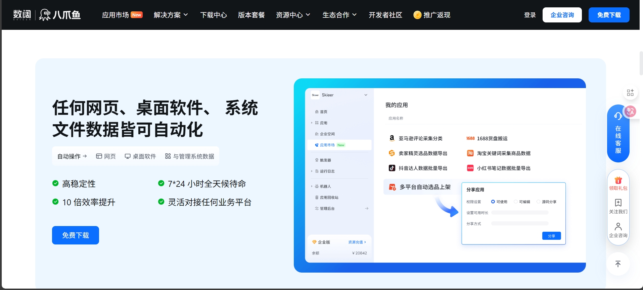Image resolution: width=643 pixels, height=290 pixels.
Task: Click the 数阔八爪鱼 logo in the header
Action: [x=47, y=15]
